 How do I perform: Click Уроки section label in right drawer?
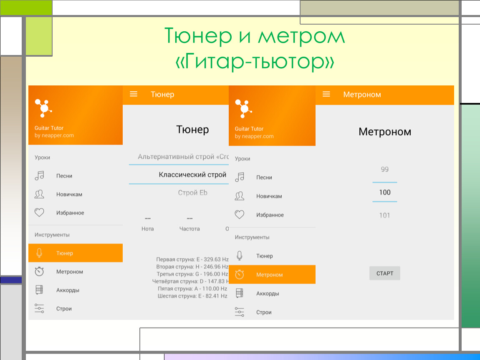tap(243, 158)
